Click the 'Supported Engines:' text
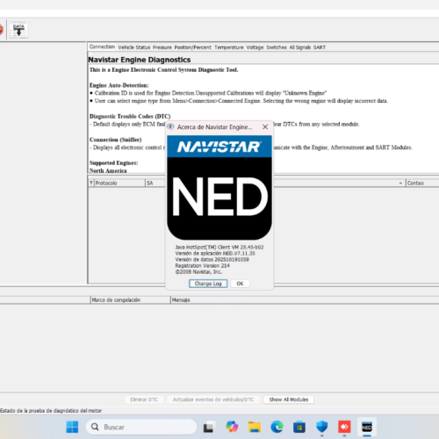The width and height of the screenshot is (439, 439). pos(114,162)
